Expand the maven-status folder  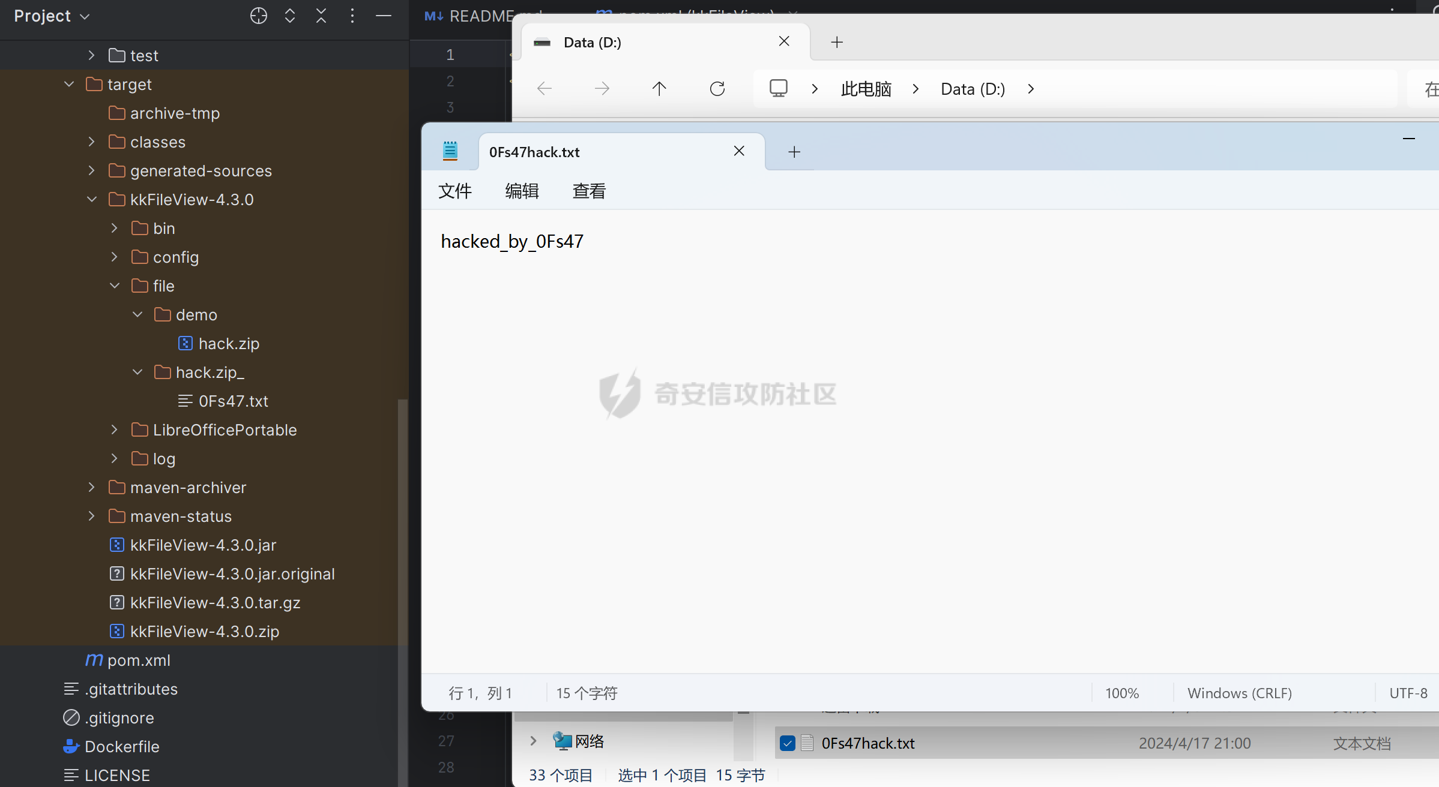(x=91, y=516)
